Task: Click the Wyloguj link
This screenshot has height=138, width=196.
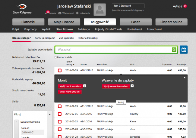Action: 177,6
